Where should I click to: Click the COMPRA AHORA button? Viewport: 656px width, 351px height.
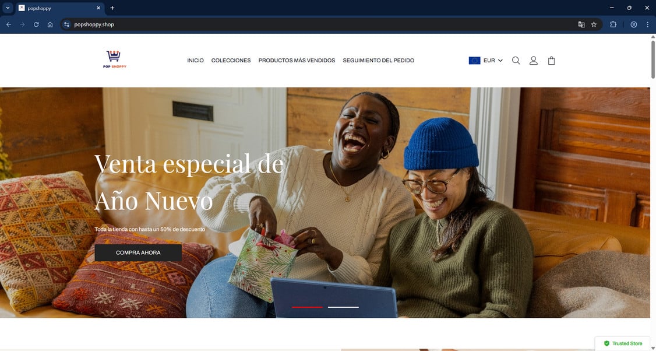(x=138, y=253)
